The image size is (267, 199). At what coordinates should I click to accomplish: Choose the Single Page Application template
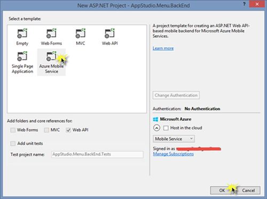[22, 62]
